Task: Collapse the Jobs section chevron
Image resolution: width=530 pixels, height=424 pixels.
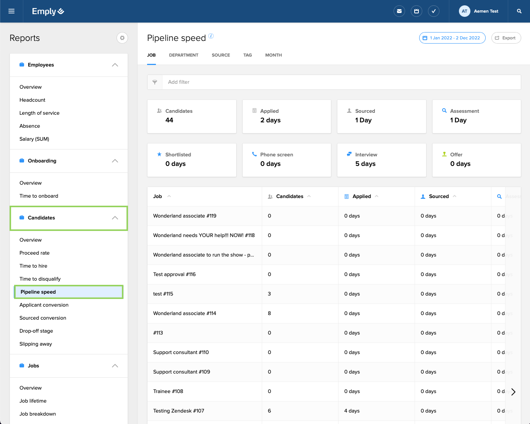Action: pyautogui.click(x=115, y=366)
